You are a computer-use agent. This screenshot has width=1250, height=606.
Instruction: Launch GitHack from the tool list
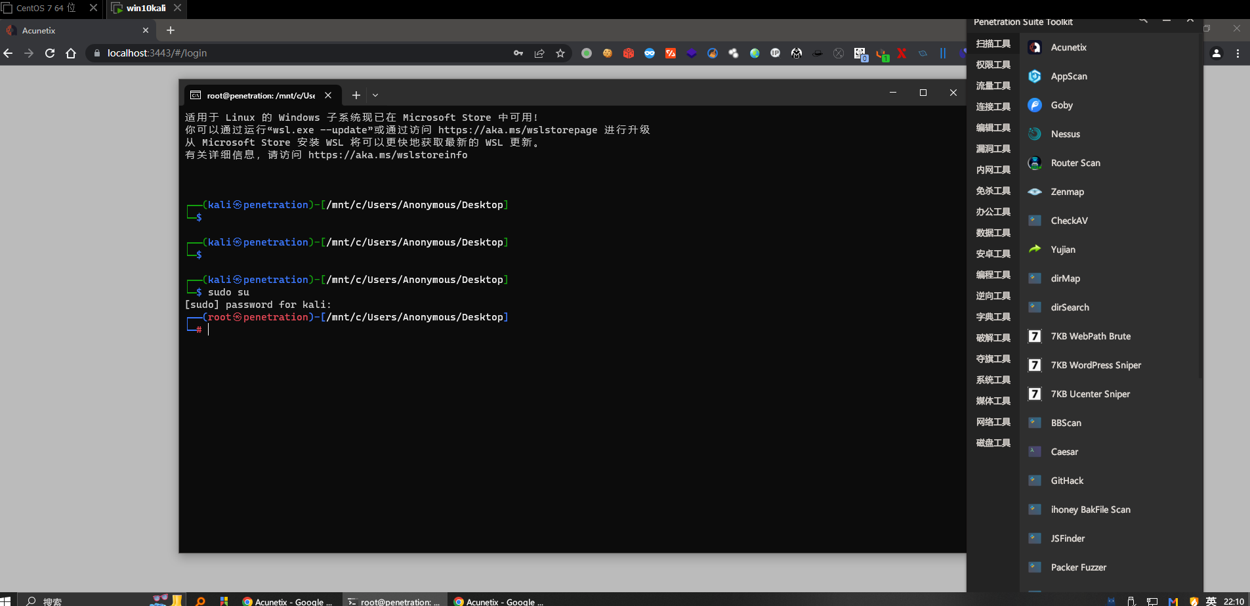[x=1066, y=481]
